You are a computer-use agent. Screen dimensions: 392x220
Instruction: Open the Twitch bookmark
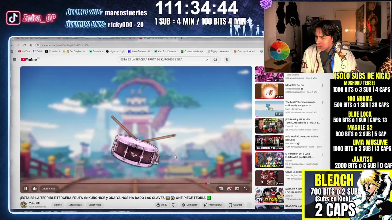click(x=38, y=51)
